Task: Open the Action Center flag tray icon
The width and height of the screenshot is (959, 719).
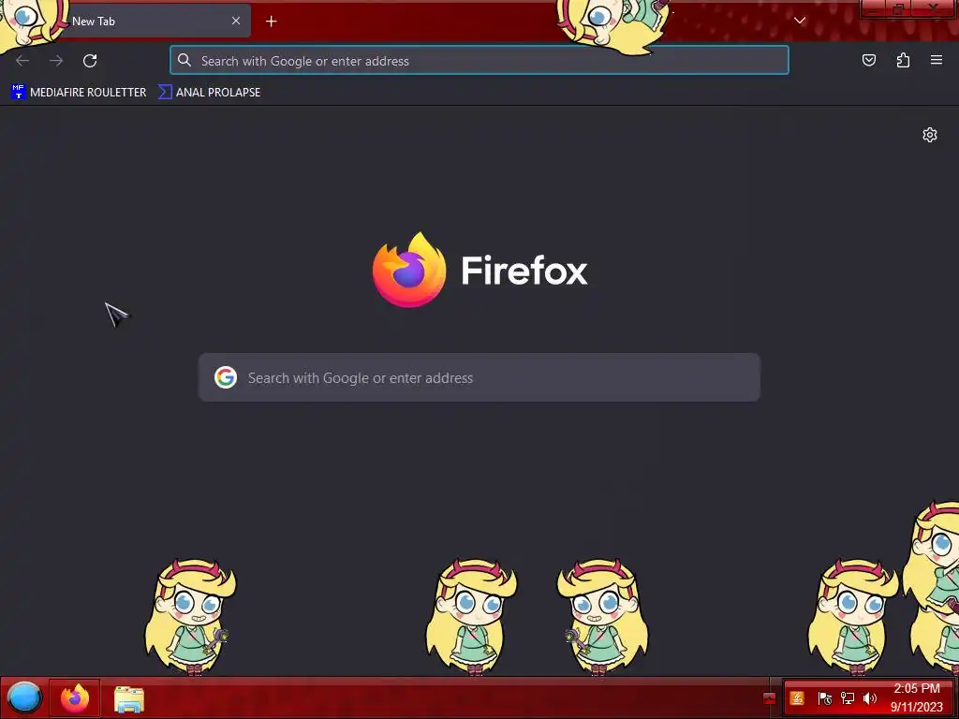Action: tap(824, 698)
